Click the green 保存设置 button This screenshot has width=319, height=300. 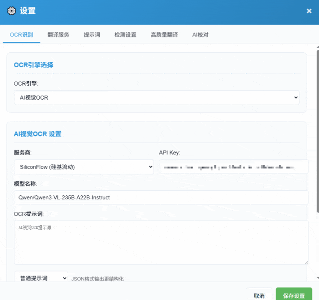(294, 296)
